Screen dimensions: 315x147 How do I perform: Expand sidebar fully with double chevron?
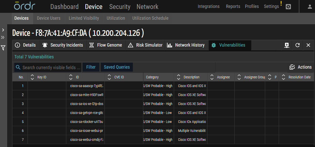click(3, 38)
